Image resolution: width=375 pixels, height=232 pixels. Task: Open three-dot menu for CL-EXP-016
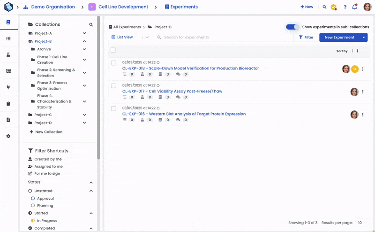[363, 115]
